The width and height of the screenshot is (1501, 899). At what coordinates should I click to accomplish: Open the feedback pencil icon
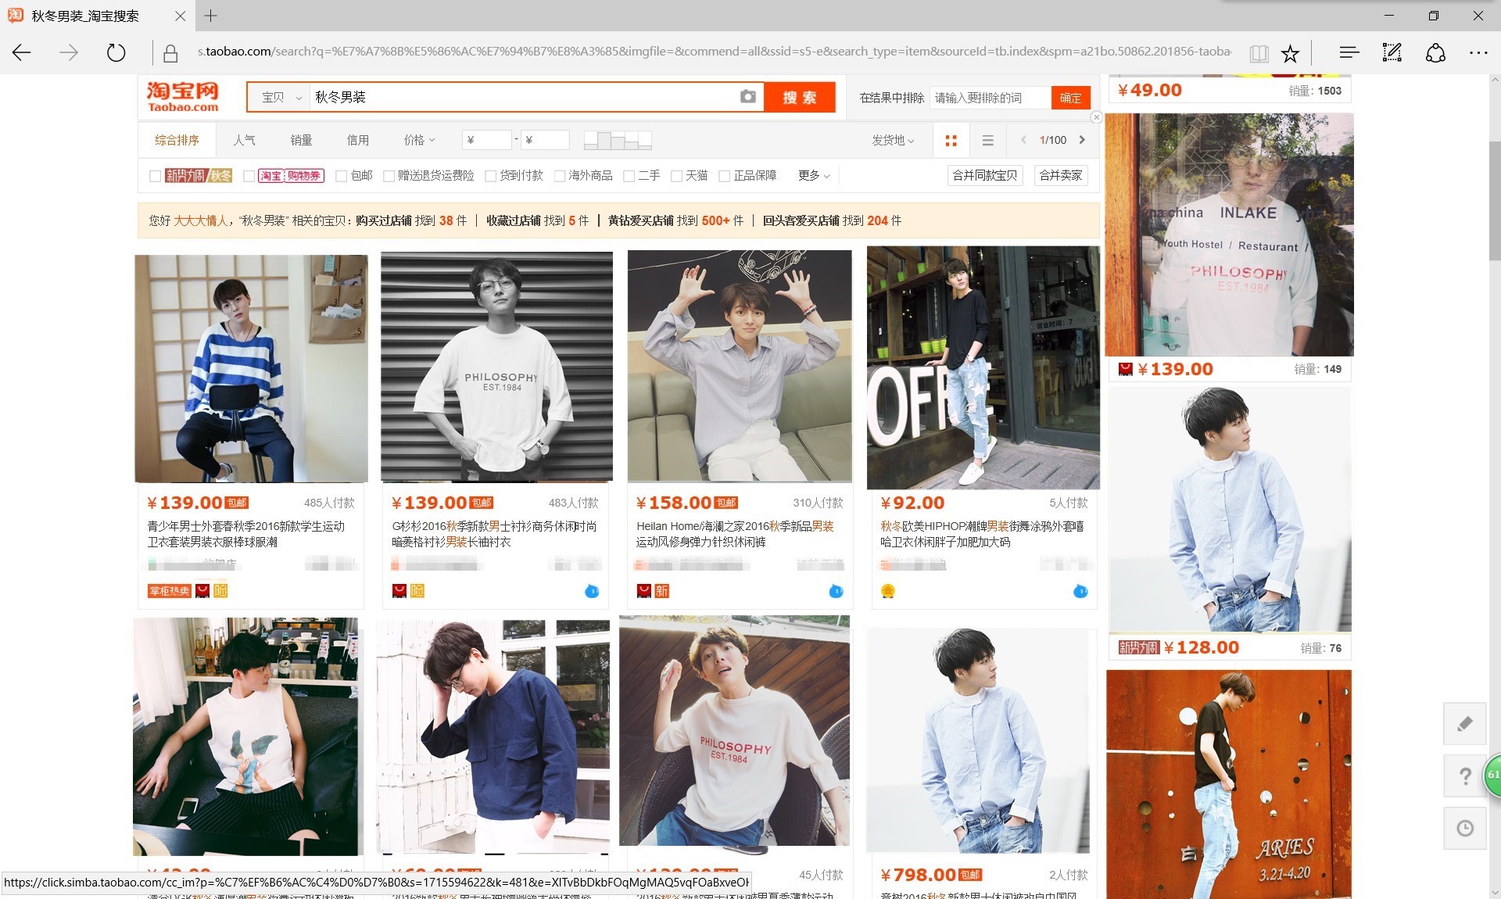coord(1464,723)
